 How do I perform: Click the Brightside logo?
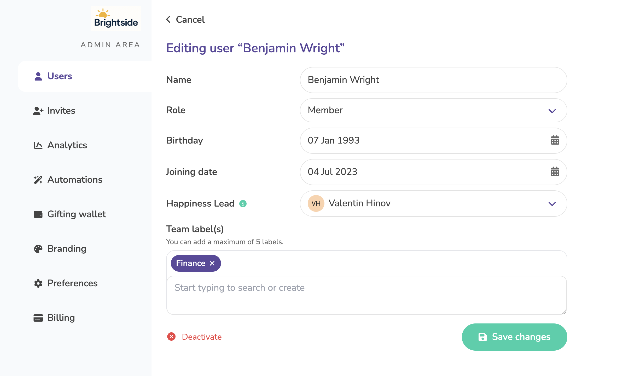click(116, 19)
